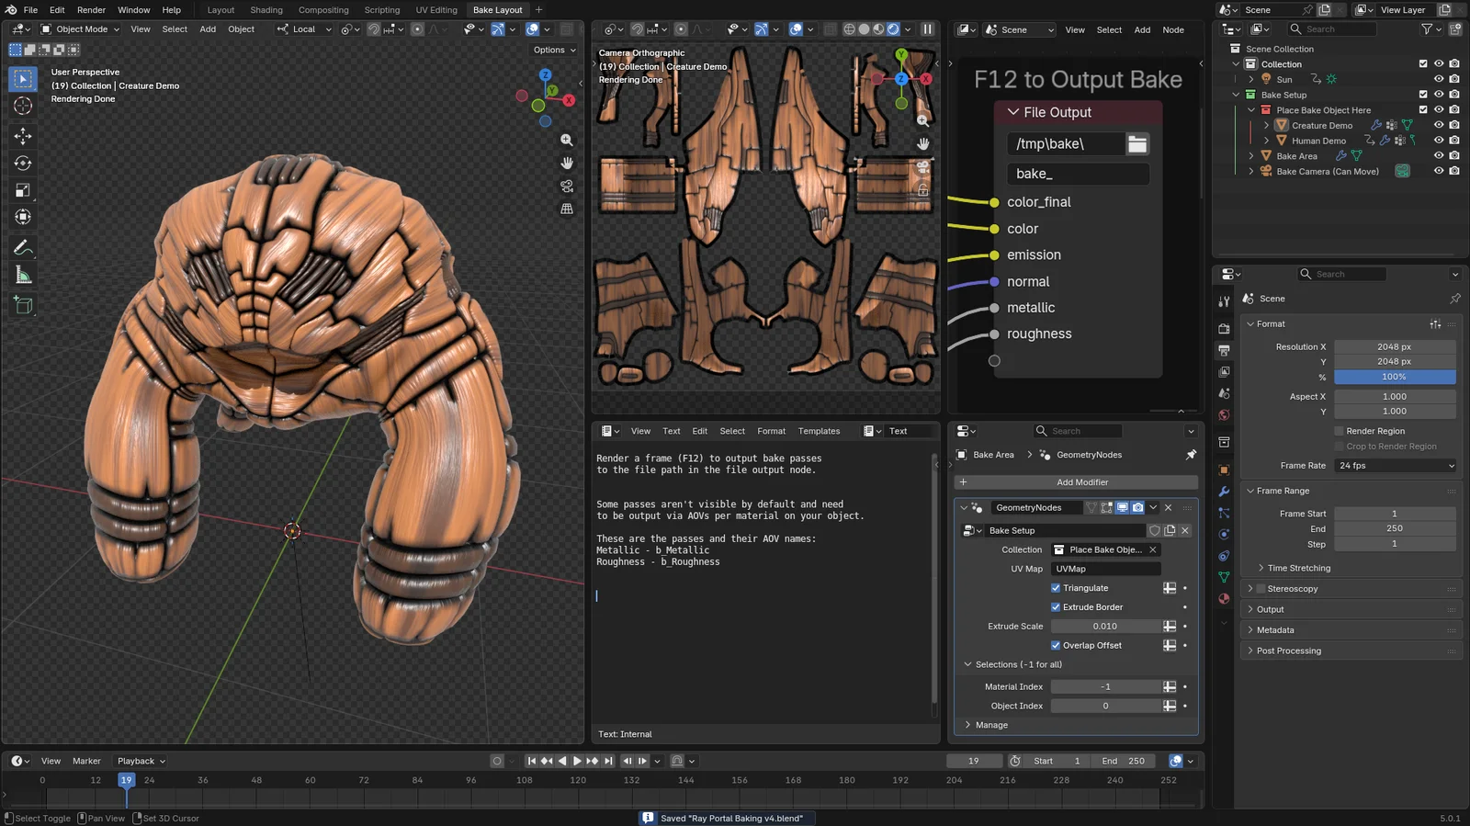1470x826 pixels.
Task: Open the Frame Rate dropdown
Action: pyautogui.click(x=1395, y=466)
